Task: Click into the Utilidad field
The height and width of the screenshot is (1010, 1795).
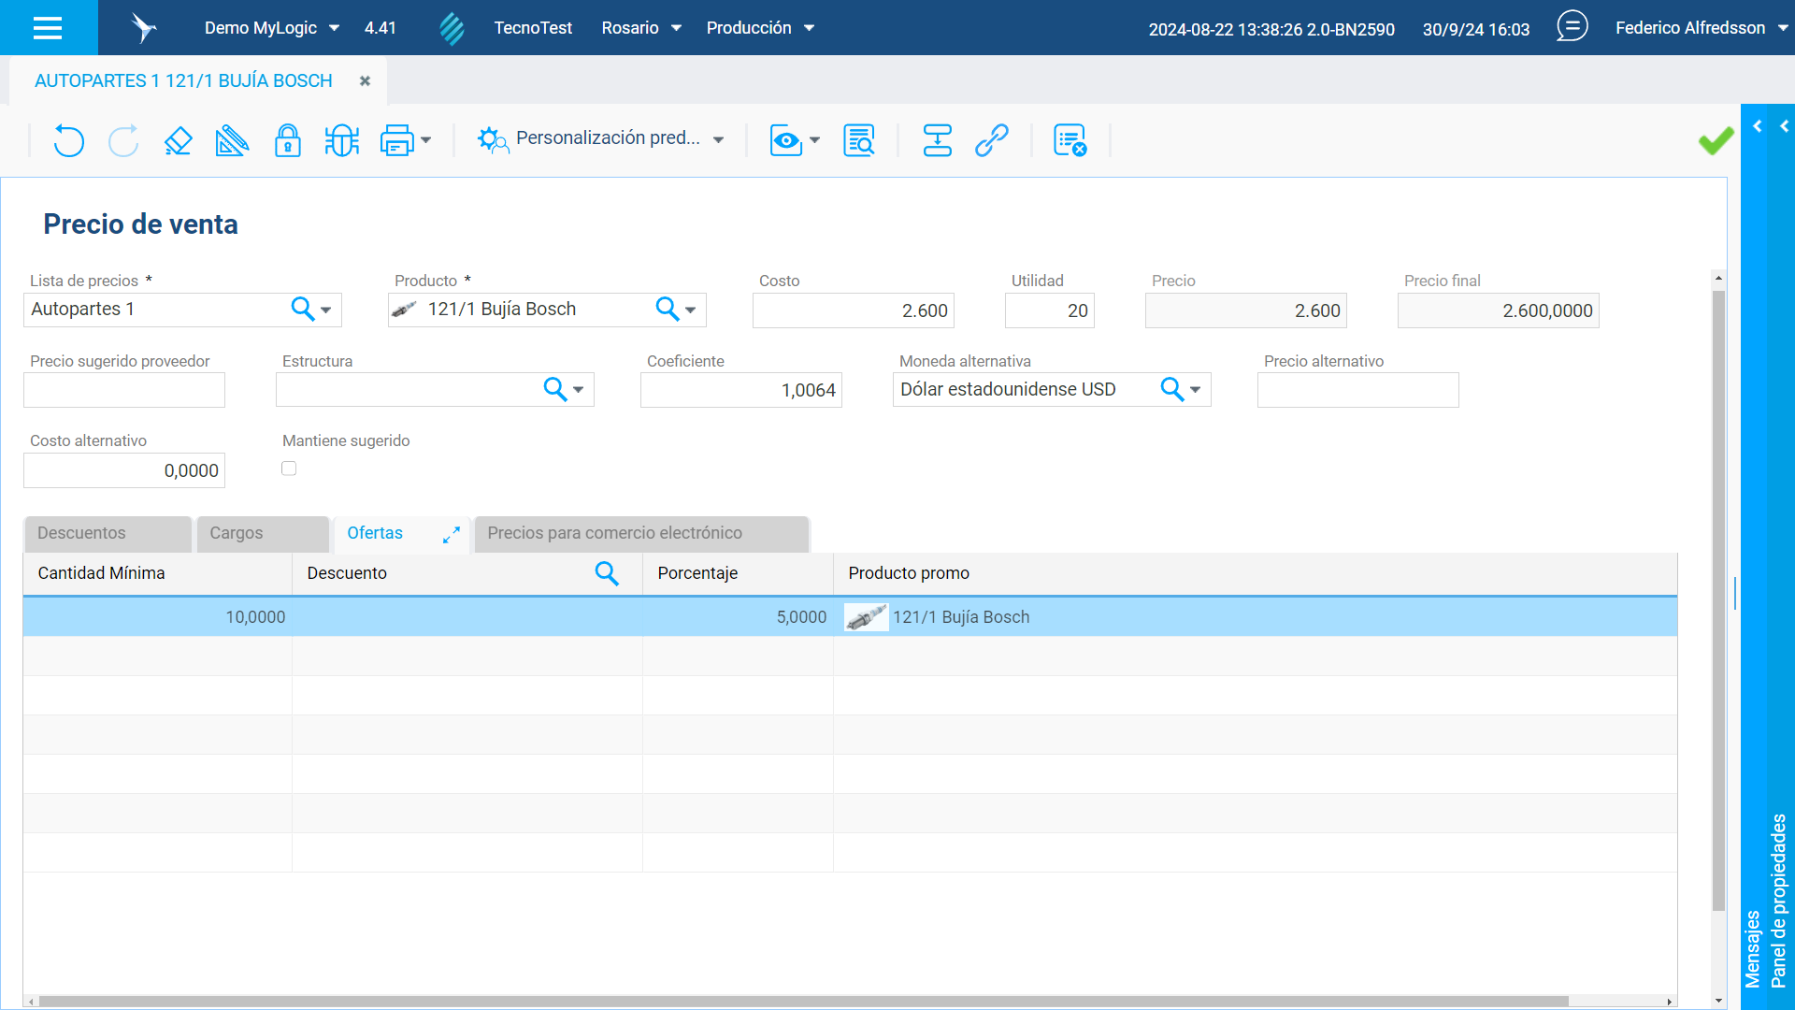Action: tap(1049, 310)
